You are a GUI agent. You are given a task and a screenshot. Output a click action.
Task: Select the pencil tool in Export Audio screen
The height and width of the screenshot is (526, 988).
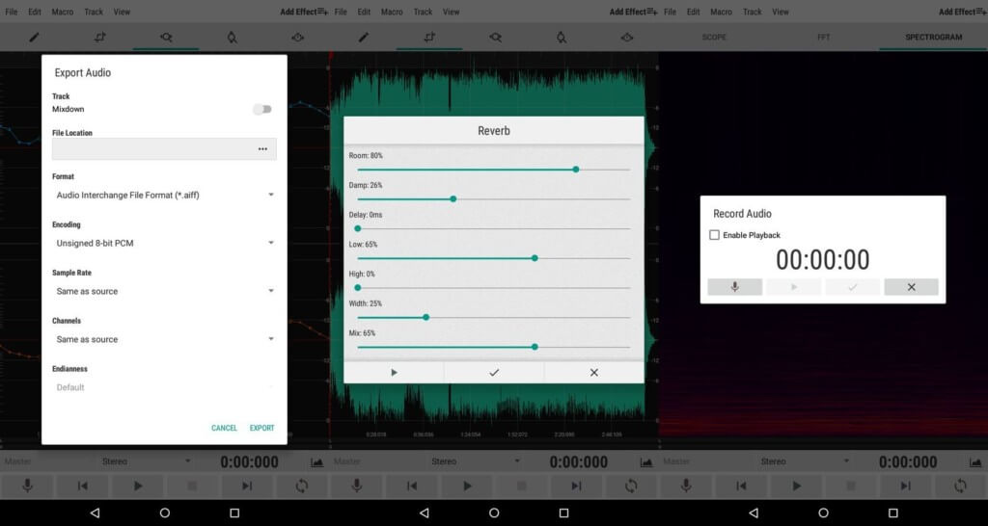(34, 38)
